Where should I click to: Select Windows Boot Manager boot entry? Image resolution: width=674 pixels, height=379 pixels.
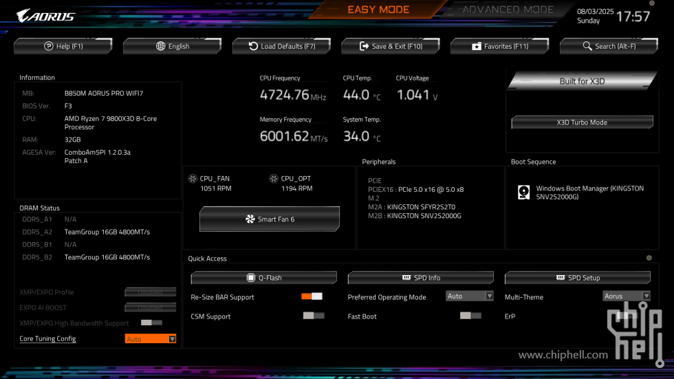(581, 193)
